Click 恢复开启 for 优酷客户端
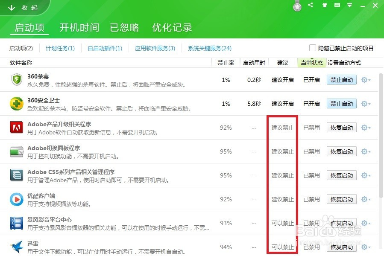 tap(341, 199)
